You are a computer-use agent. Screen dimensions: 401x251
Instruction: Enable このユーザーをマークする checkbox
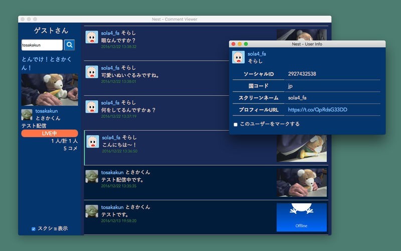236,124
